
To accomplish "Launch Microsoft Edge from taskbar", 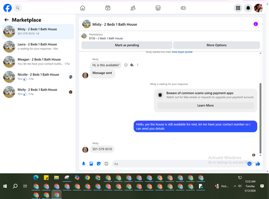I will (36, 177).
